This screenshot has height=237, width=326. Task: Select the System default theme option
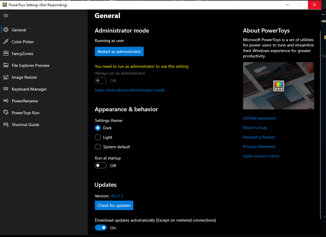(98, 147)
